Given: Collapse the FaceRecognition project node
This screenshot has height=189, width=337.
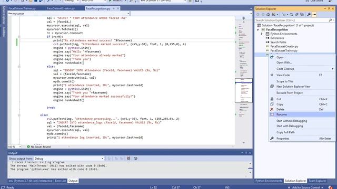Looking at the screenshot, I should [x=258, y=29].
